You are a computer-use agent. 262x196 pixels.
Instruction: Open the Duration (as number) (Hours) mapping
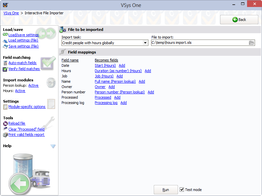118,71
